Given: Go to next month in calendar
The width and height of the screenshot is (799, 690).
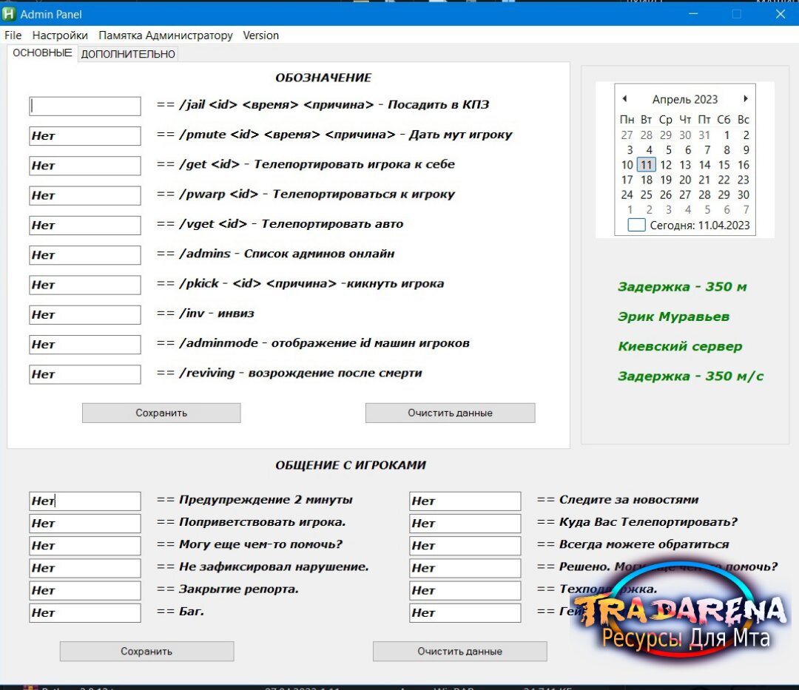Looking at the screenshot, I should pyautogui.click(x=745, y=99).
